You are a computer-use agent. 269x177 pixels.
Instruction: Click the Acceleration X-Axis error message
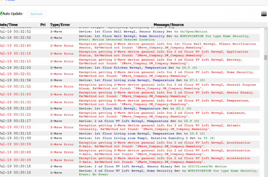tap(167, 144)
